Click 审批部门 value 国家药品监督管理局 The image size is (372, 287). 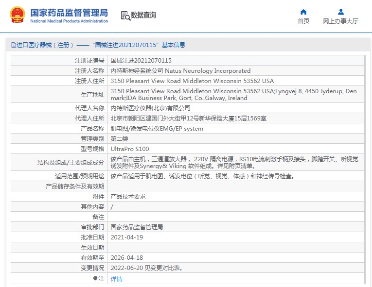pyautogui.click(x=137, y=227)
